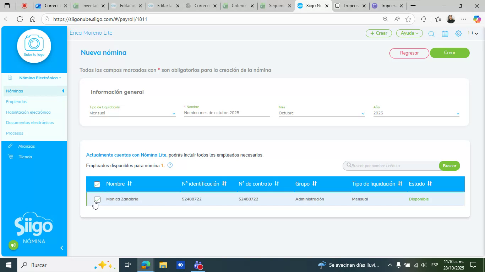Open the Año dropdown showing 2025
This screenshot has width=485, height=272.
pyautogui.click(x=416, y=113)
